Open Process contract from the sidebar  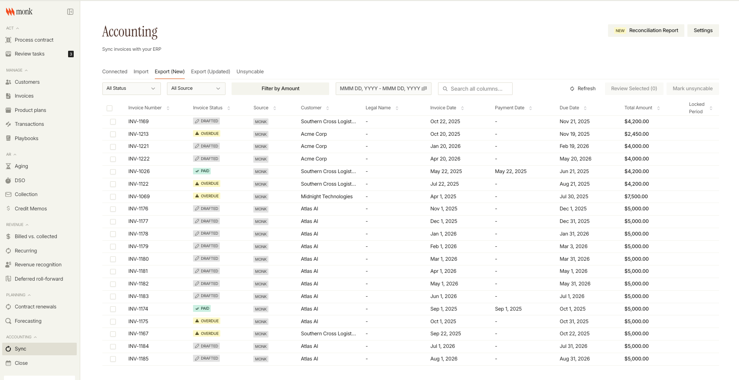point(34,40)
